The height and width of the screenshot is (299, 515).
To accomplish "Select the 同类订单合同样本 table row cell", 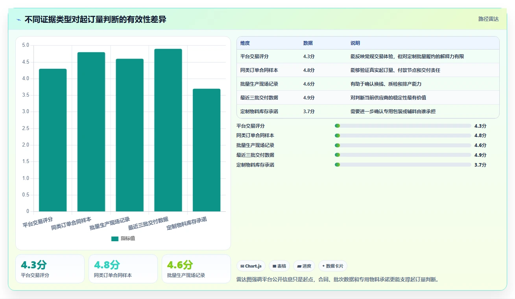I will click(259, 70).
